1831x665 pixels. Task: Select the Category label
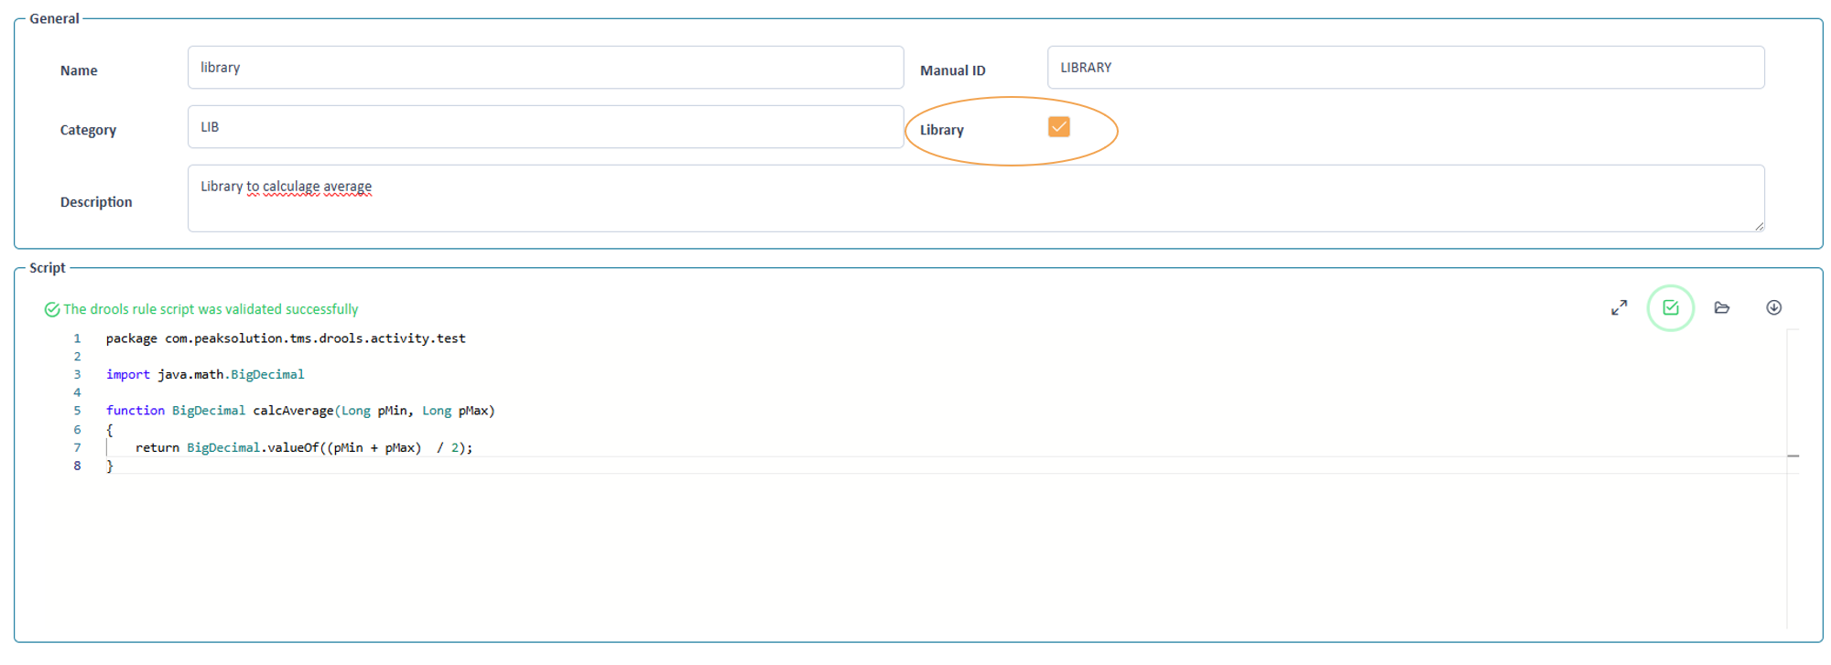[x=88, y=130]
